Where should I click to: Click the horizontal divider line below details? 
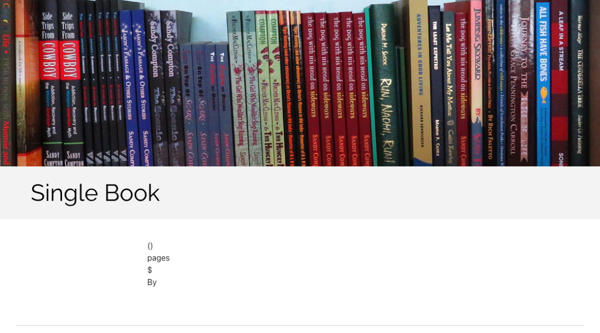click(x=300, y=326)
